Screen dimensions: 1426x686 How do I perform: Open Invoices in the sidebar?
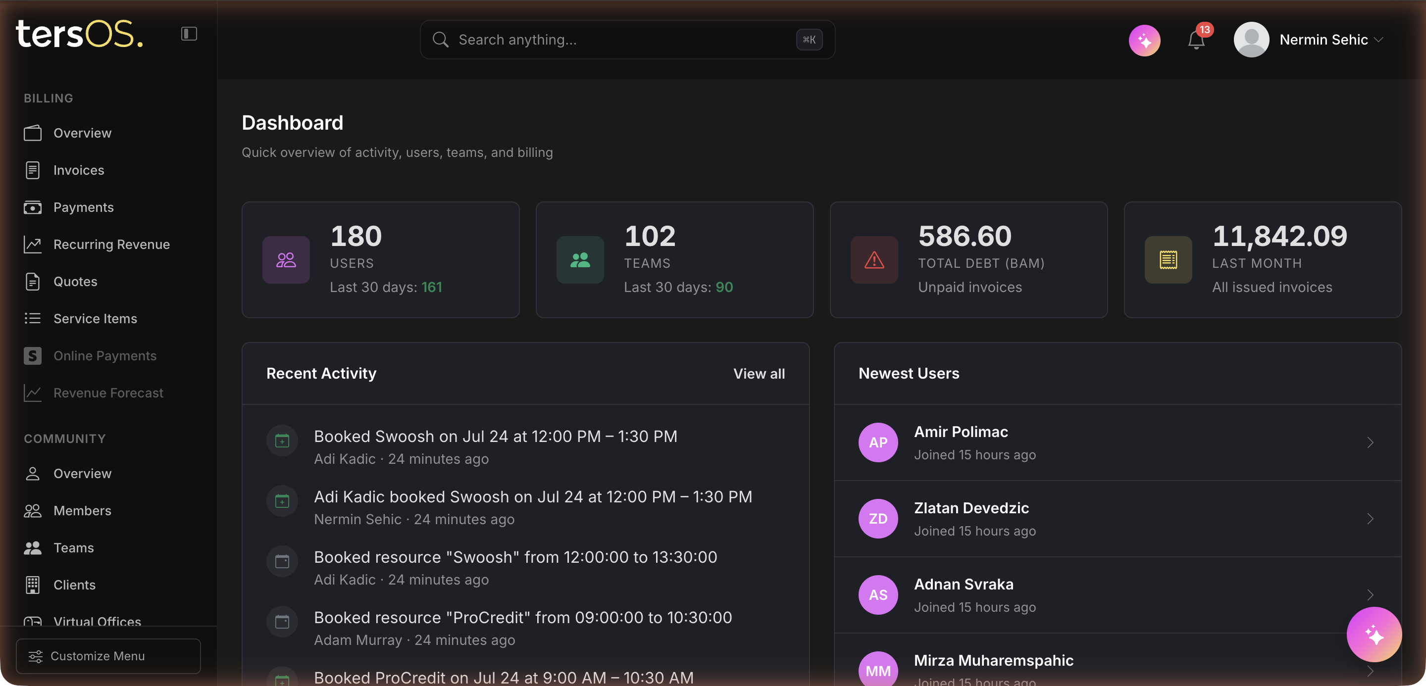pos(79,170)
